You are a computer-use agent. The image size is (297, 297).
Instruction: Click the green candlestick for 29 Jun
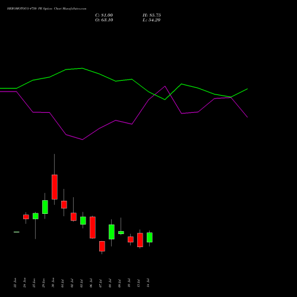pos(45,207)
